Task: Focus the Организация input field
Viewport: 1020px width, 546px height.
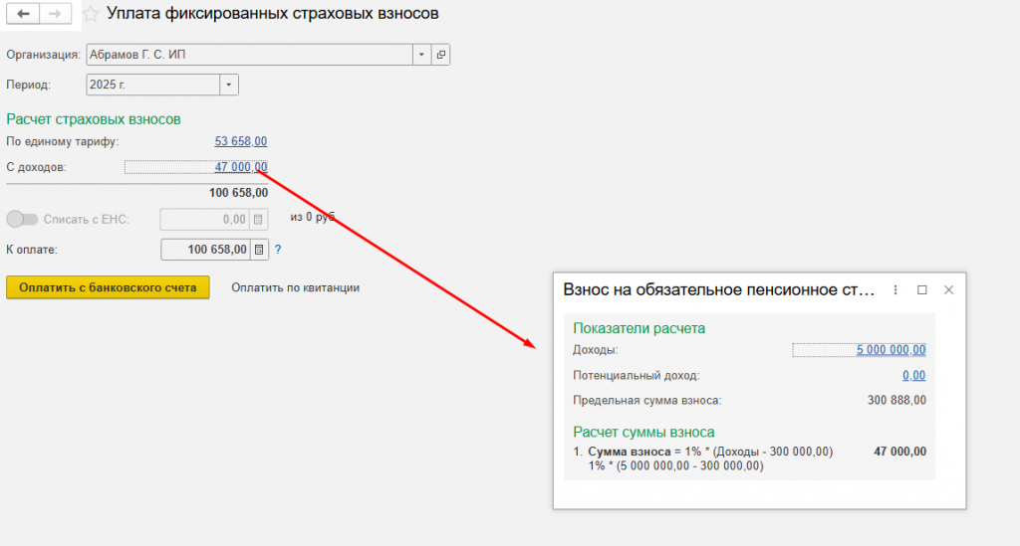Action: 250,55
